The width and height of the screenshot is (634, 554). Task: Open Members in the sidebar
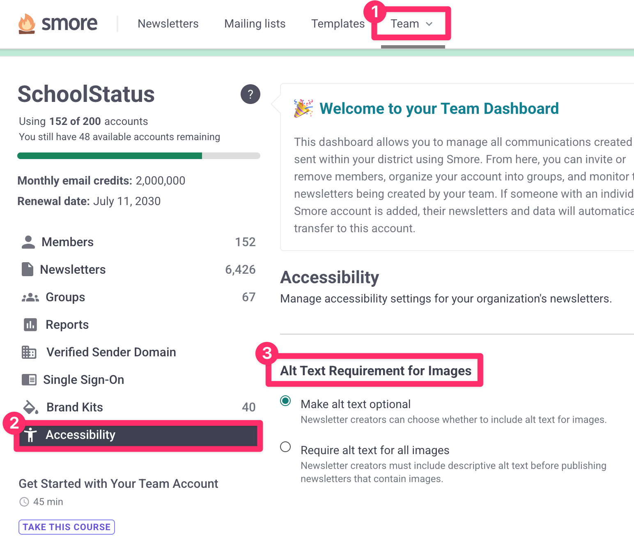click(x=138, y=242)
